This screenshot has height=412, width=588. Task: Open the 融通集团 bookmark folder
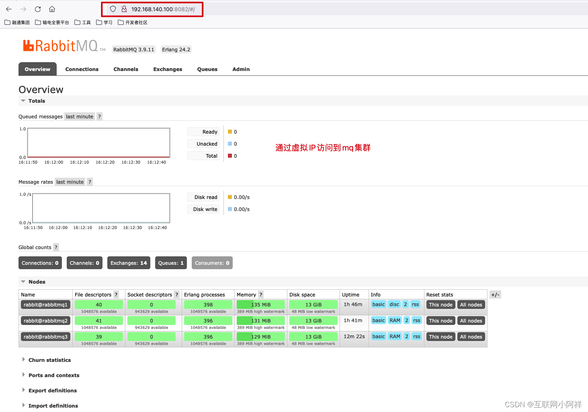pyautogui.click(x=17, y=22)
